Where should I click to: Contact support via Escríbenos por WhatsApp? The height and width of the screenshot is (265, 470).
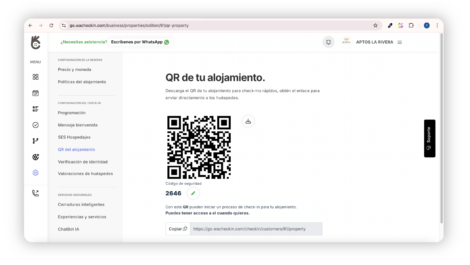coord(140,42)
